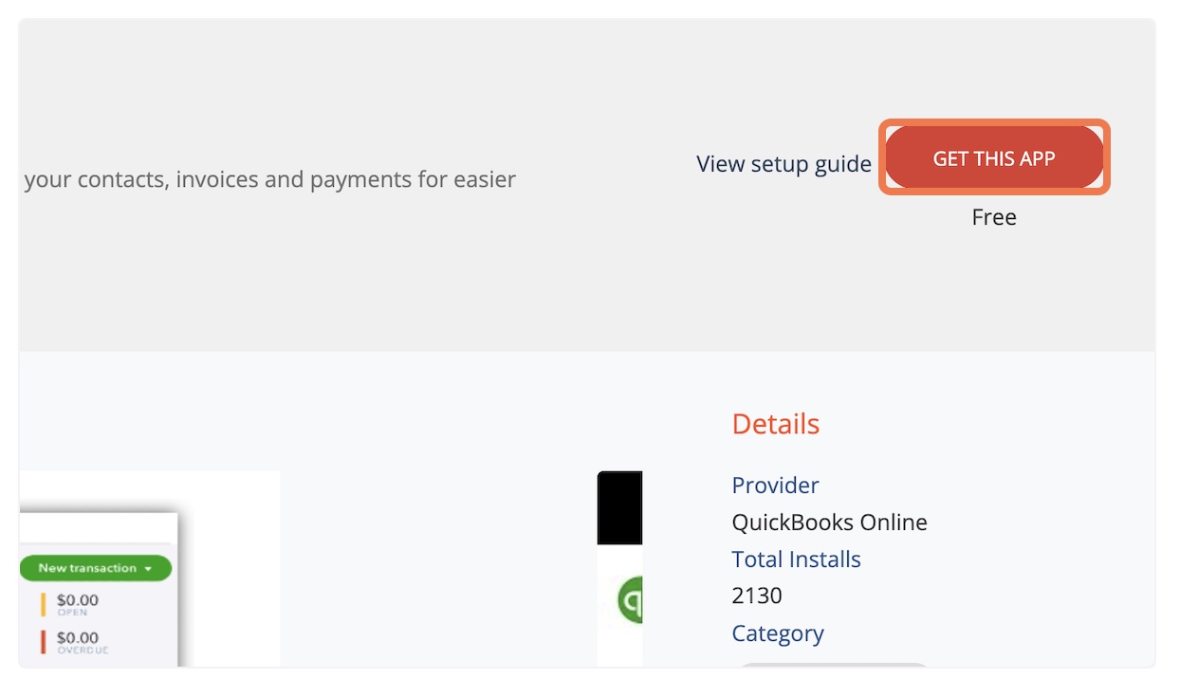Open the New transaction dropdown

point(95,568)
